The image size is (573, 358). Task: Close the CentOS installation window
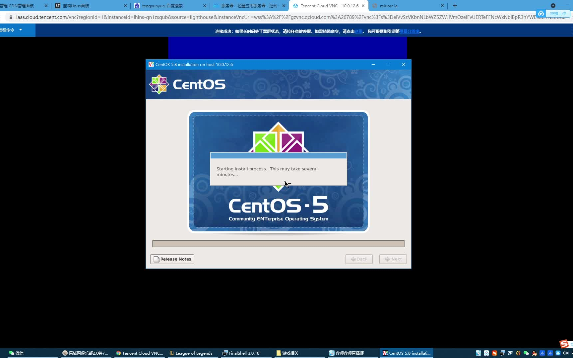click(x=404, y=64)
